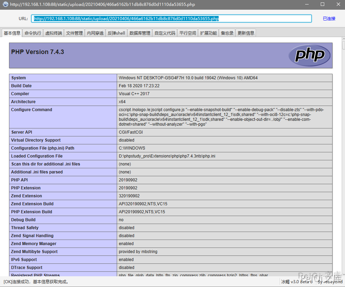Click the PHP API label
Viewport: 345px width, 287px height.
pyautogui.click(x=19, y=180)
